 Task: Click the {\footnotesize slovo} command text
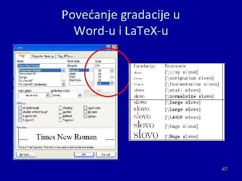[x=192, y=84]
